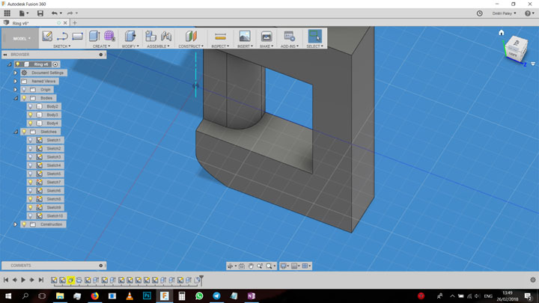Image resolution: width=539 pixels, height=303 pixels.
Task: Toggle visibility bulb of Body4
Action: (x=30, y=123)
